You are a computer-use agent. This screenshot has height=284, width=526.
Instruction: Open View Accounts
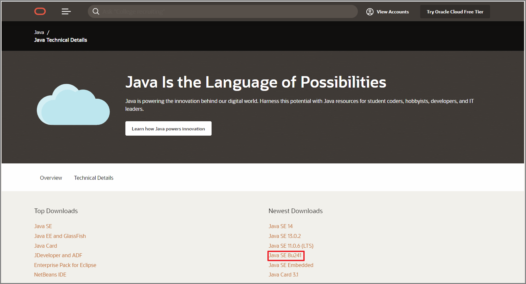pos(388,12)
